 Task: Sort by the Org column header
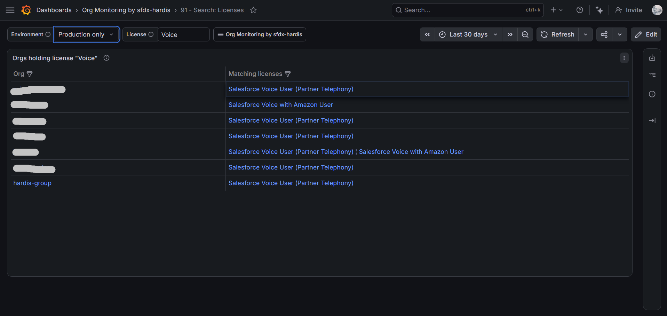tap(19, 74)
